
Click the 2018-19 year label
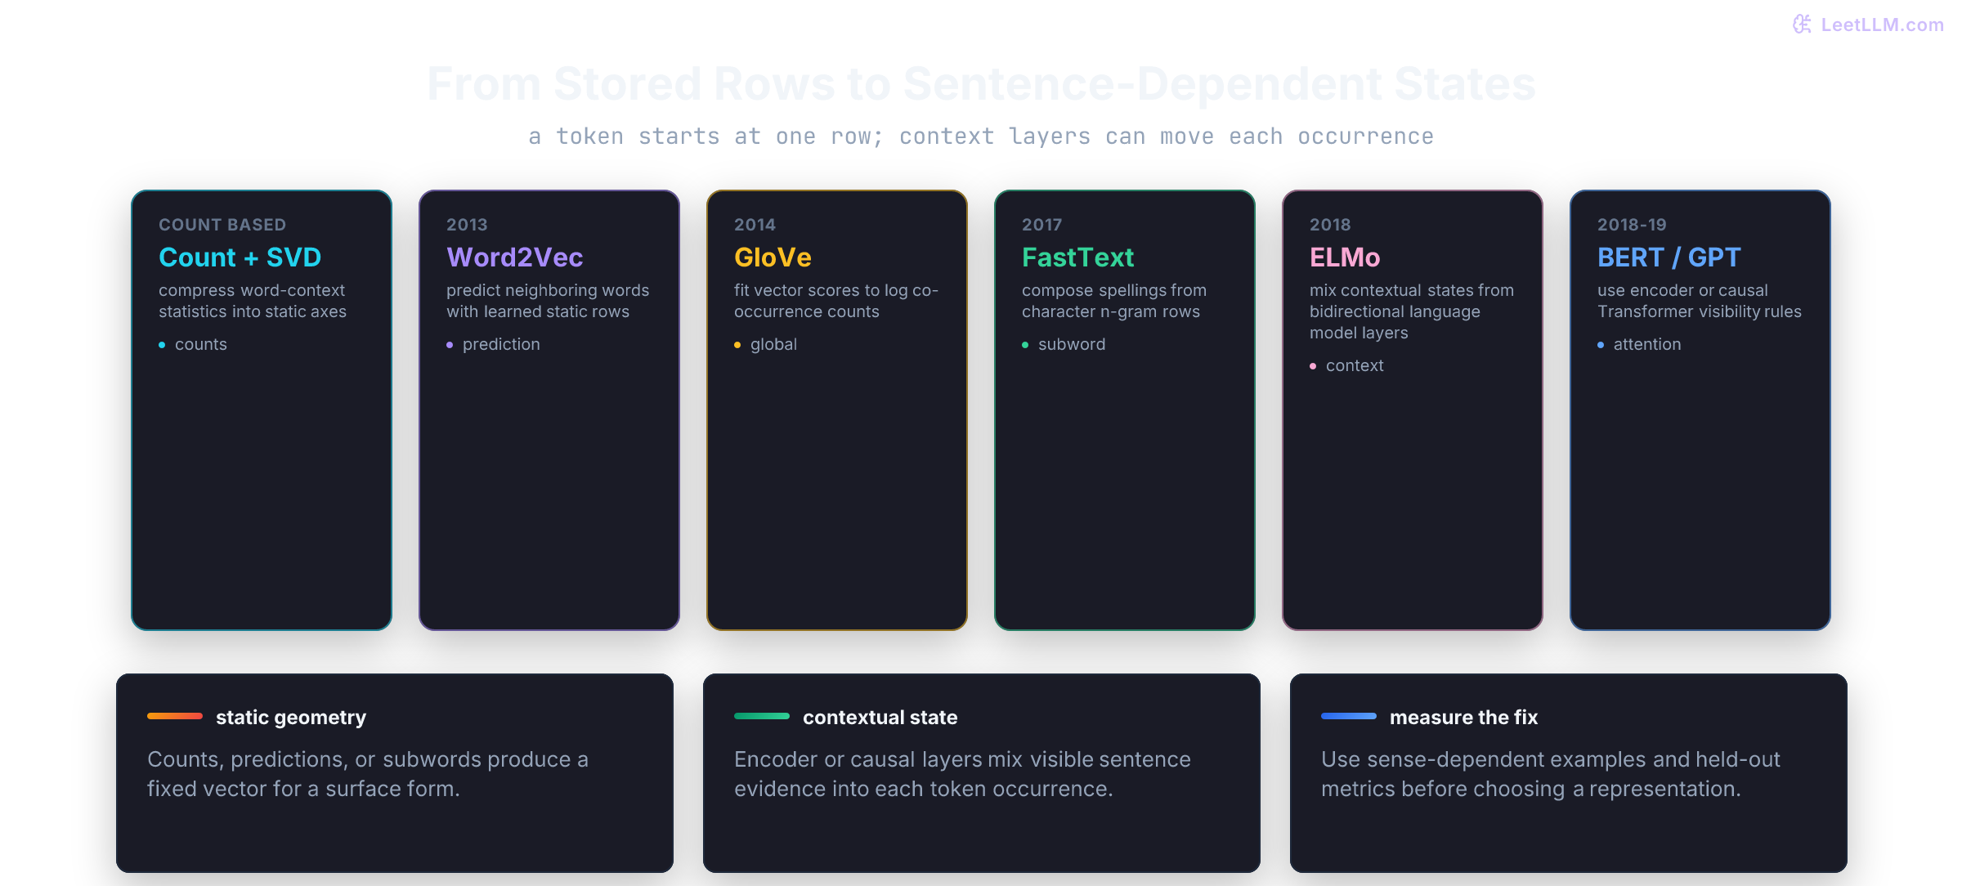(1632, 225)
